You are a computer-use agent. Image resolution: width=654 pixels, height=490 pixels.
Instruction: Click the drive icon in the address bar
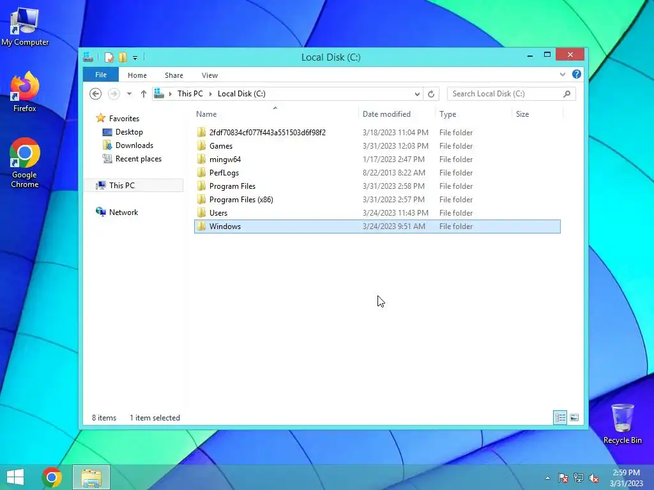(x=159, y=94)
